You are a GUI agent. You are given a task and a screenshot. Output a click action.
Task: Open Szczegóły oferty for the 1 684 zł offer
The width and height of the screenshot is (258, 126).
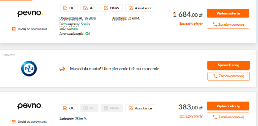pyautogui.click(x=191, y=24)
